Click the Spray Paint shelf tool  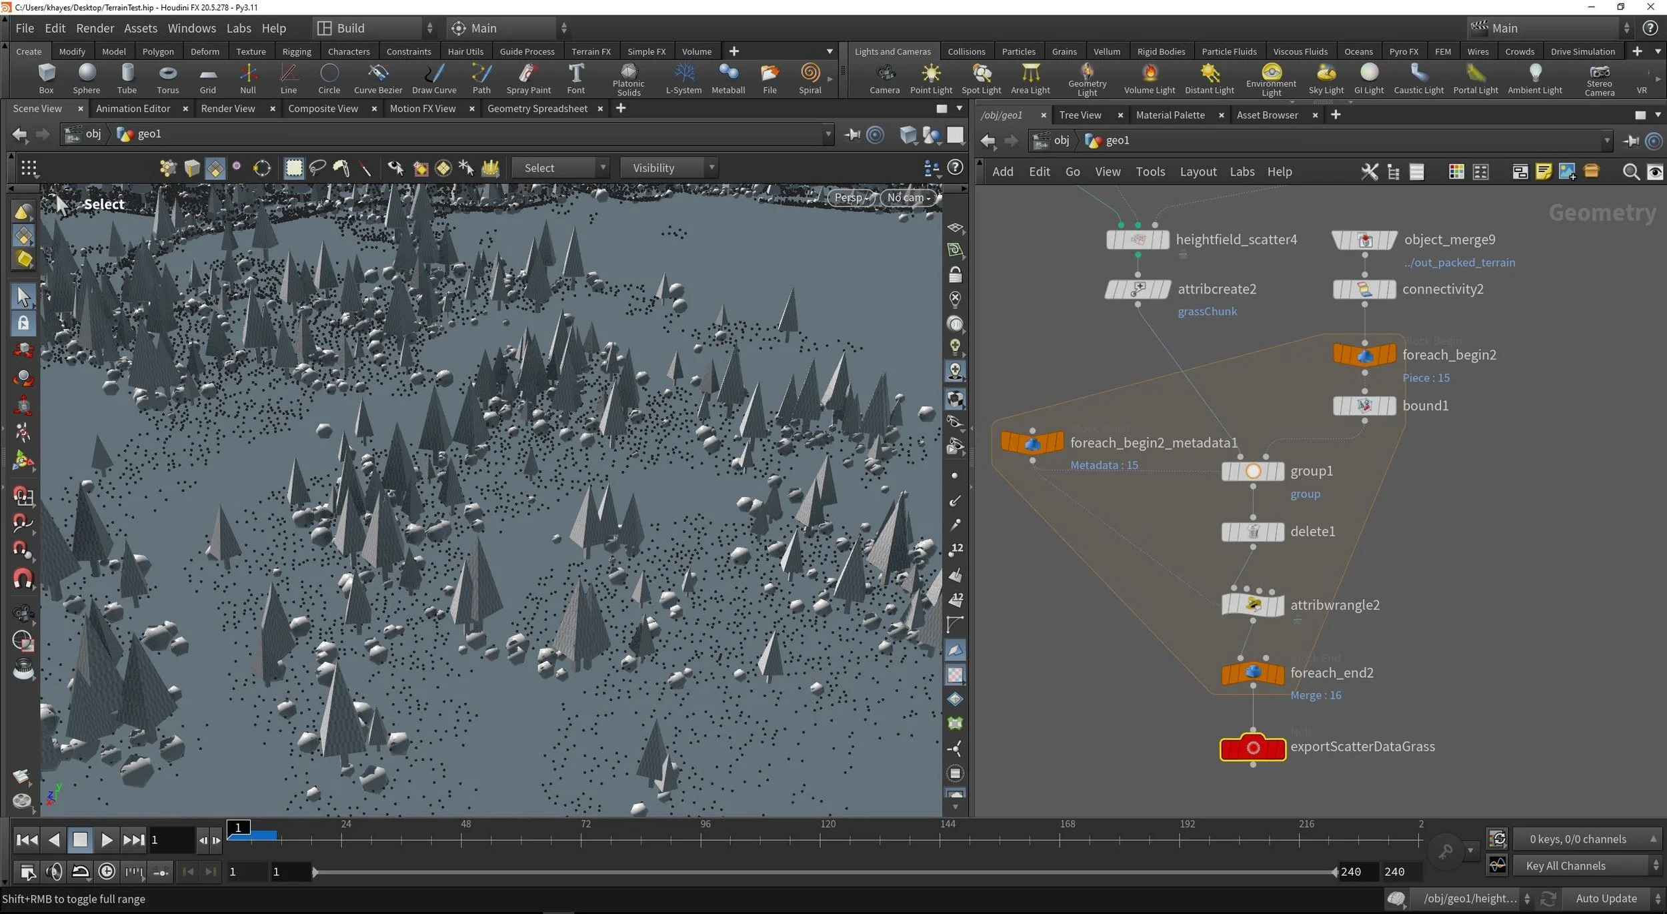point(528,78)
